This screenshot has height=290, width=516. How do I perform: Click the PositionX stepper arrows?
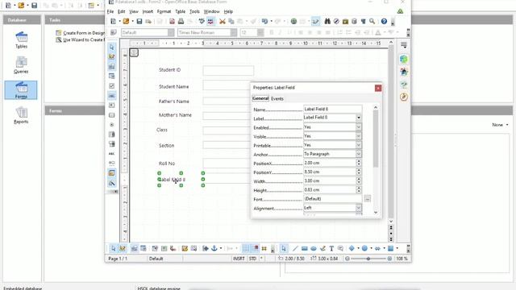tap(359, 163)
